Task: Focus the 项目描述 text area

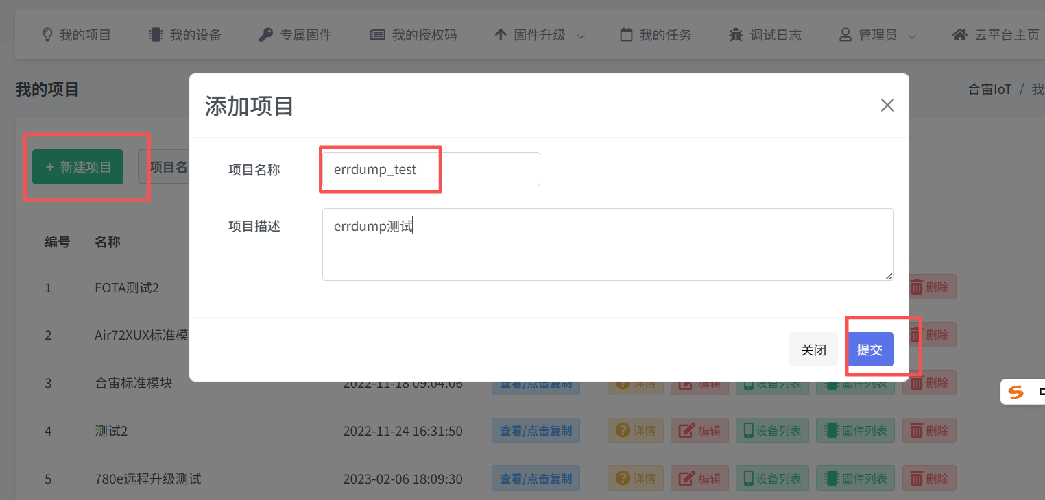Action: point(608,244)
